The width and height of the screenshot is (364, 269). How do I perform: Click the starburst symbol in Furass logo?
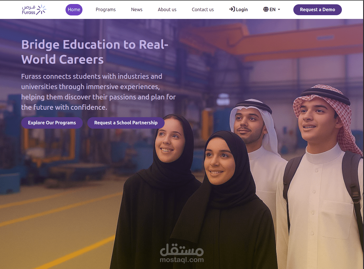click(41, 9)
